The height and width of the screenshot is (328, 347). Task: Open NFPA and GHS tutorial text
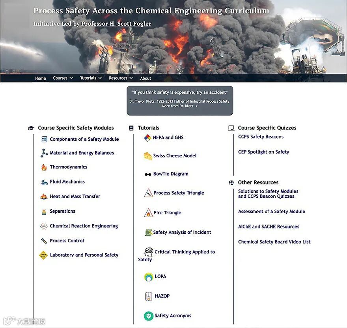coord(168,137)
